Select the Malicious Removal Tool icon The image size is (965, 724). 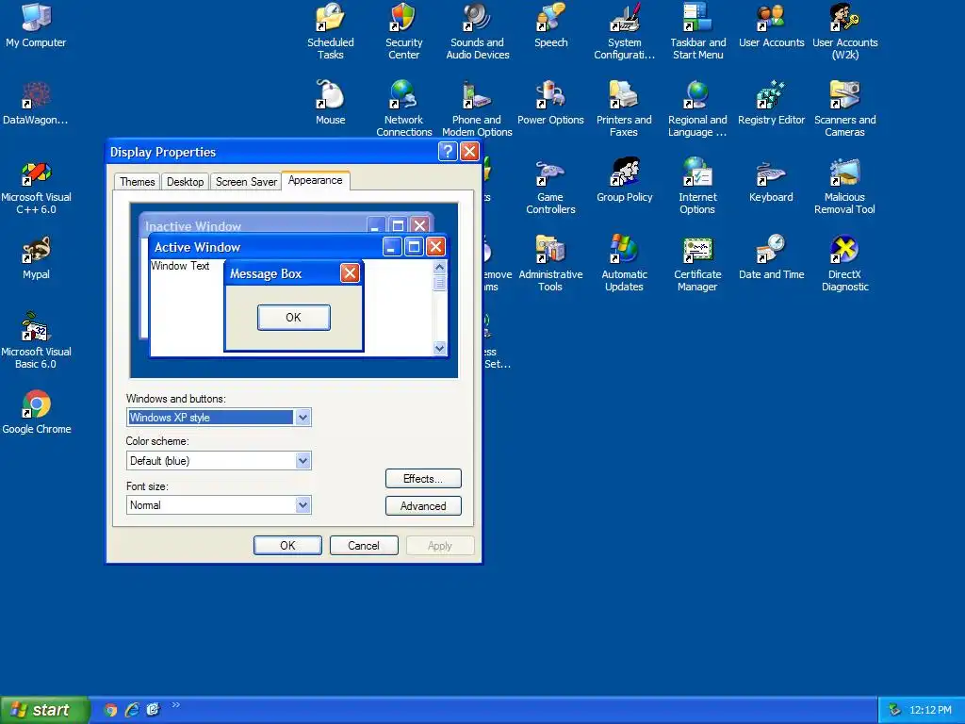click(x=845, y=187)
